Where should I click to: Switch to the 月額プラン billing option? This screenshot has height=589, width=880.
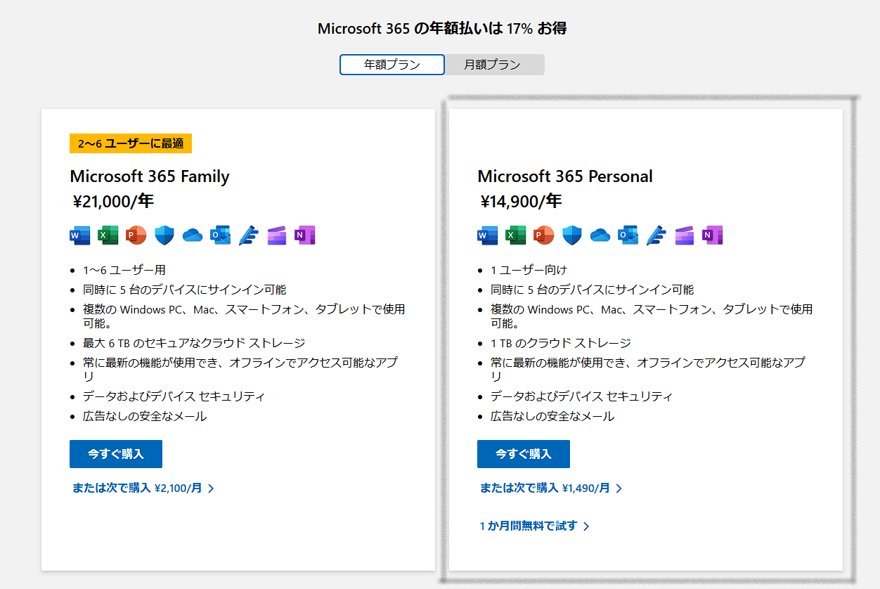click(492, 65)
